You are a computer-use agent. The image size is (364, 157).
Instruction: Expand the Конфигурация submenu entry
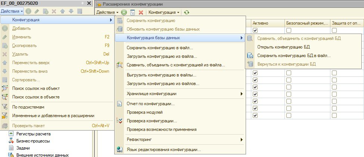[57, 20]
